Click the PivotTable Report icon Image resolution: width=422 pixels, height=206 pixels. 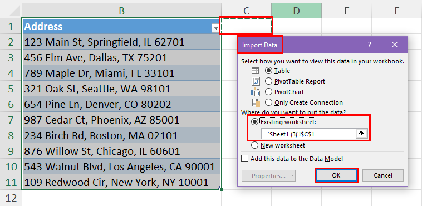click(x=255, y=81)
